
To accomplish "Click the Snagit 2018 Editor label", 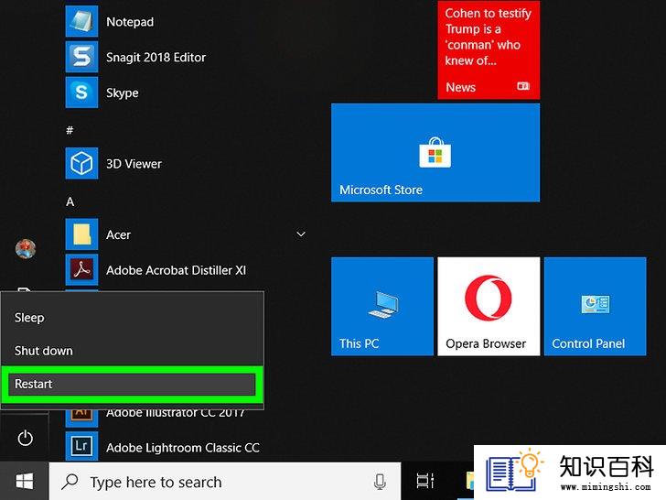I will 156,57.
